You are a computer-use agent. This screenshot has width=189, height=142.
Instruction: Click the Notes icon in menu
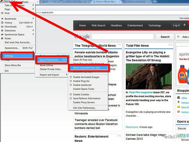(x=2, y=38)
